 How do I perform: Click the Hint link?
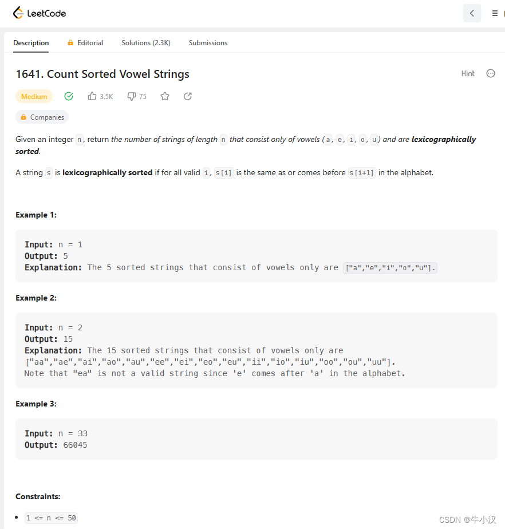pos(468,73)
